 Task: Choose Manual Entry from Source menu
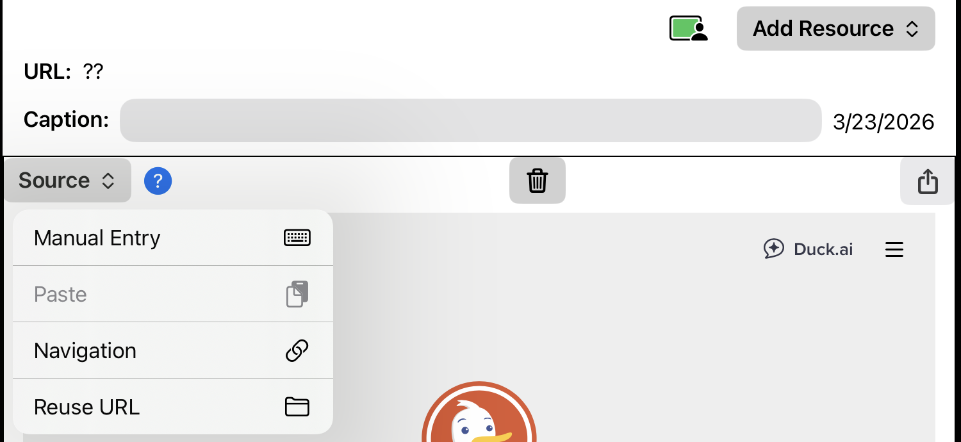click(x=173, y=238)
